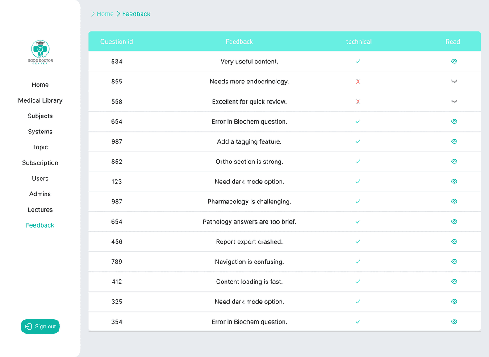
Task: Click chevron before Feedback breadcrumb
Action: pos(118,14)
